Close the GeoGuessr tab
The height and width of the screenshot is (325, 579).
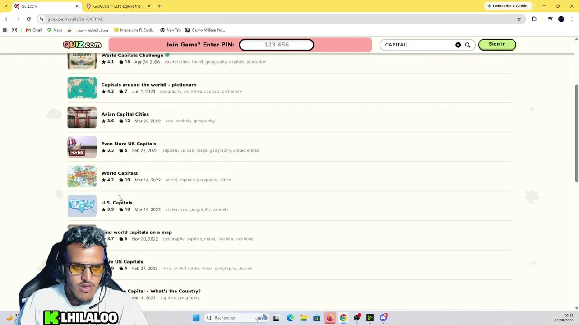149,6
